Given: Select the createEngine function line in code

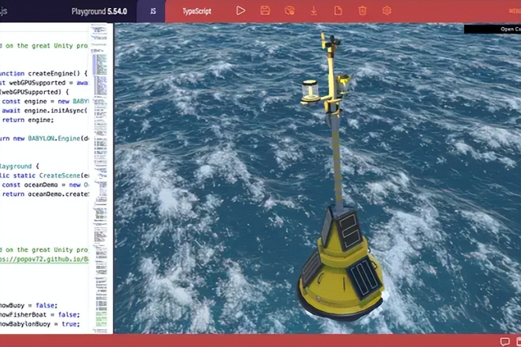Looking at the screenshot, I should pyautogui.click(x=44, y=73).
